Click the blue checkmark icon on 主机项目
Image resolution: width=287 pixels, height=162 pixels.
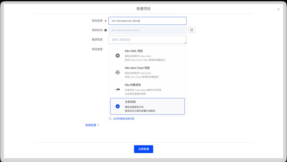click(x=117, y=106)
